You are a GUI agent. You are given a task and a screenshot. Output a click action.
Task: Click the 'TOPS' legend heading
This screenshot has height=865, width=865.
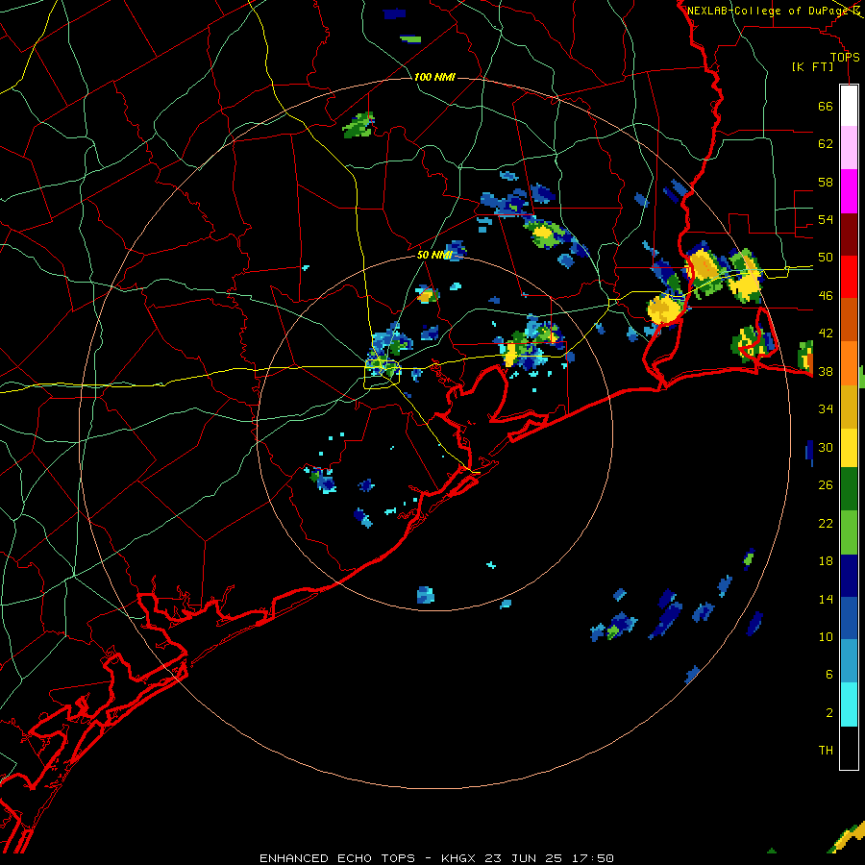pyautogui.click(x=845, y=57)
